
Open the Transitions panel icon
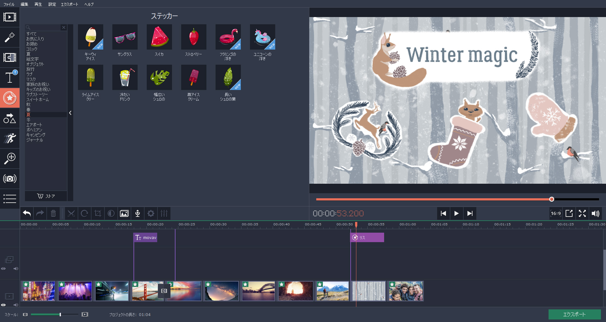coord(10,57)
